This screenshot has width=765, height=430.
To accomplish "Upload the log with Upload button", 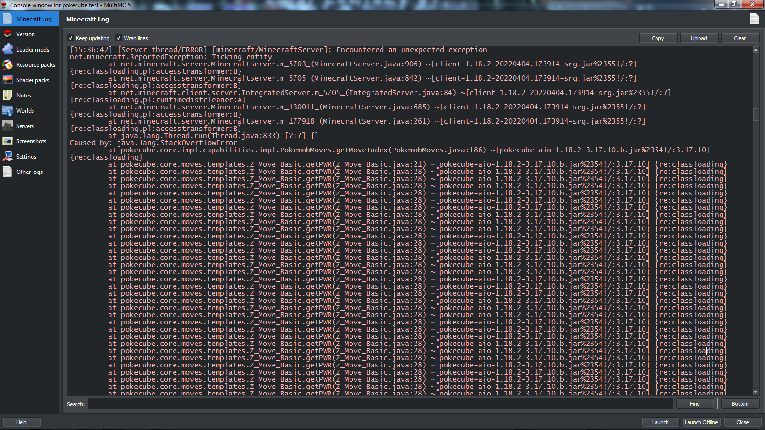I will click(x=699, y=38).
